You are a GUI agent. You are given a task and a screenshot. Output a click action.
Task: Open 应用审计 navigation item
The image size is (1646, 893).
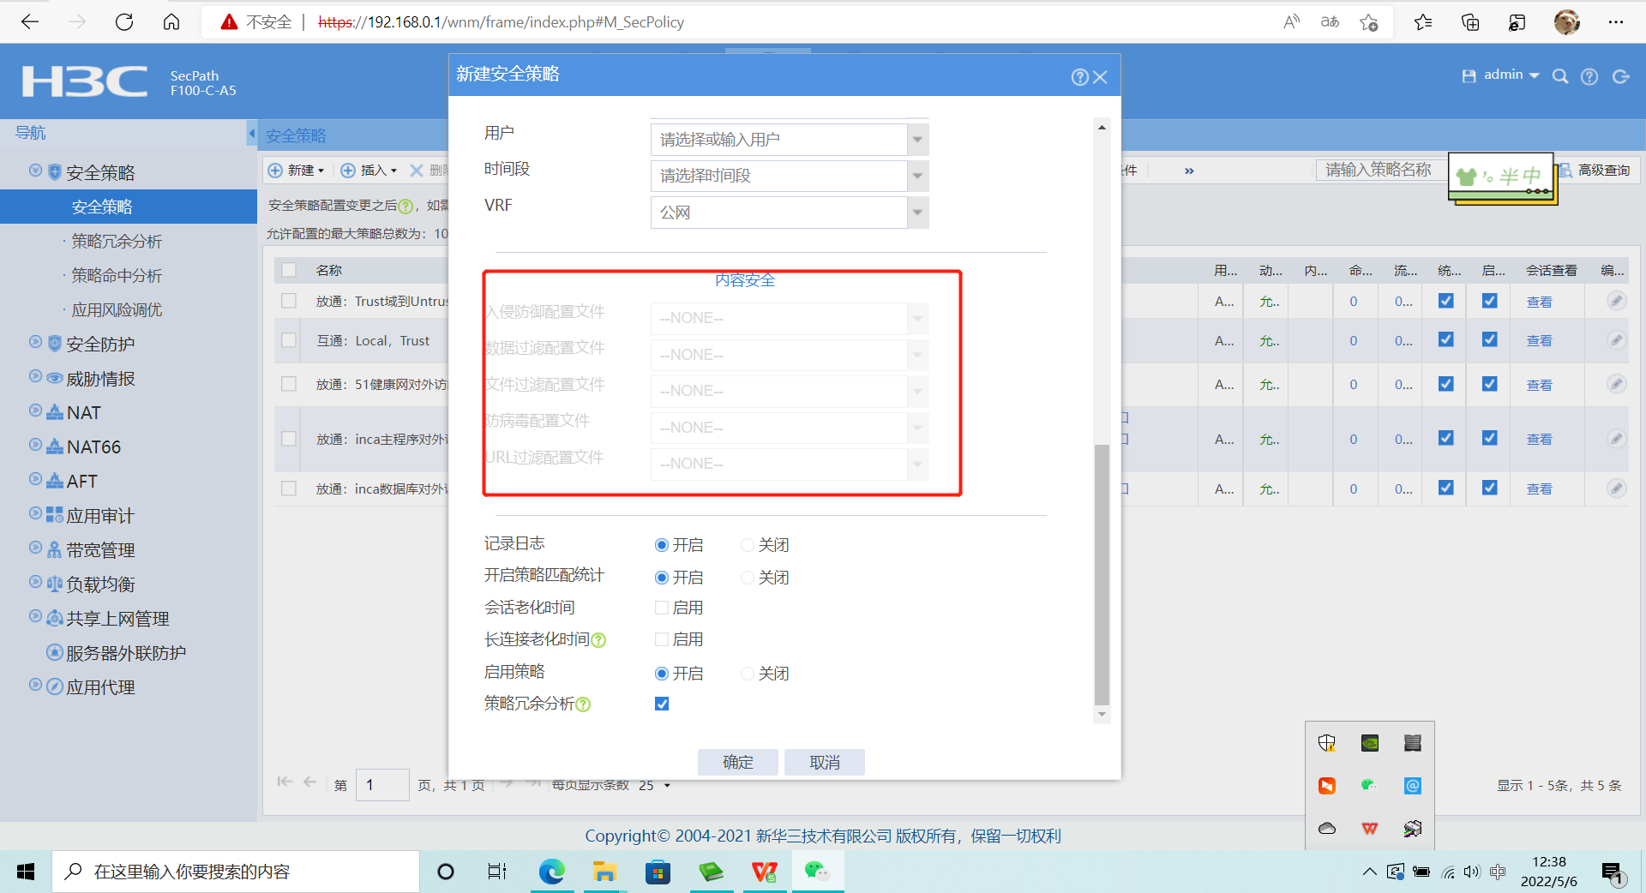click(x=100, y=516)
